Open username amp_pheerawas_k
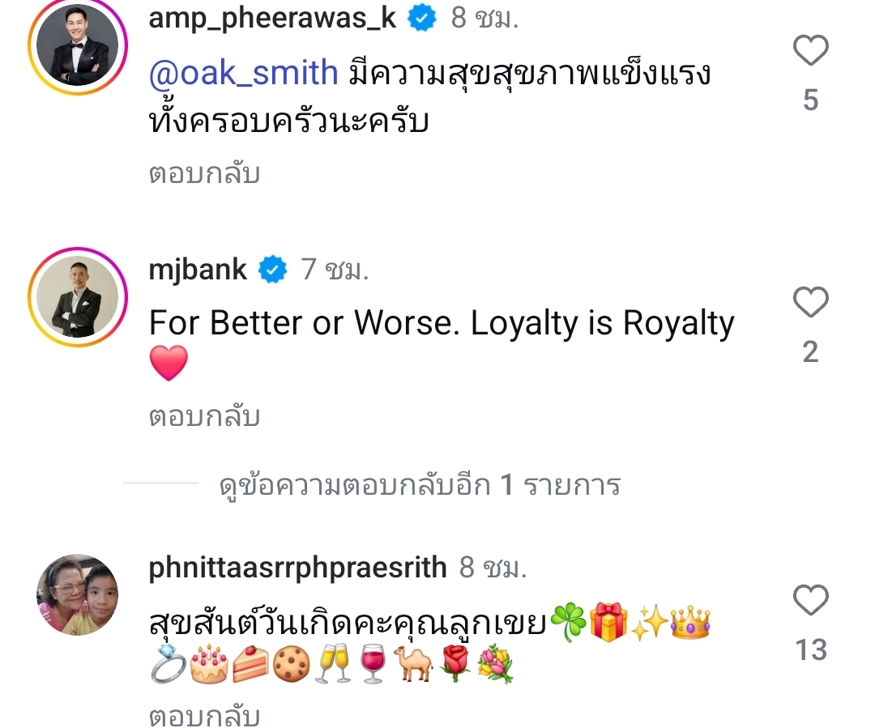Screen dimensions: 875x728 click(272, 18)
